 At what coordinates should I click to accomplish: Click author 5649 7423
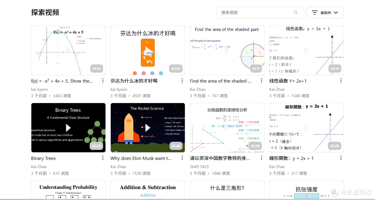click(199, 167)
